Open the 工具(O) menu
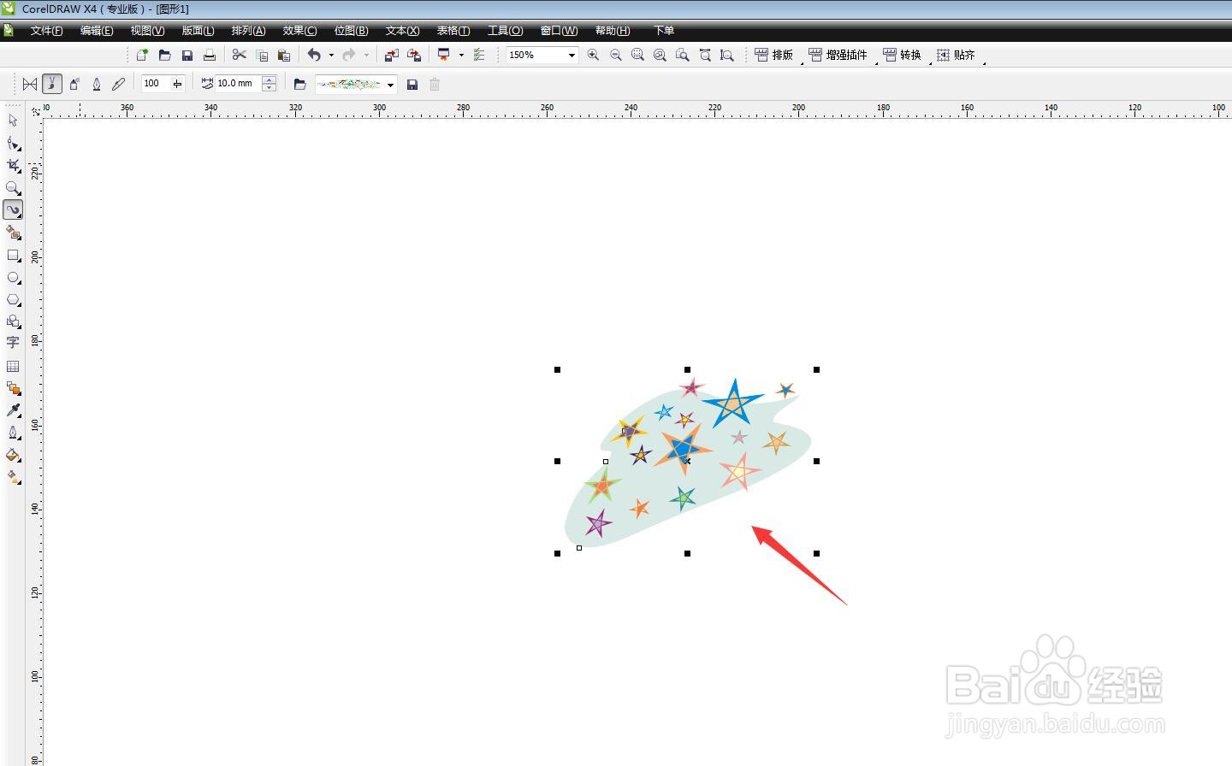 (x=505, y=31)
